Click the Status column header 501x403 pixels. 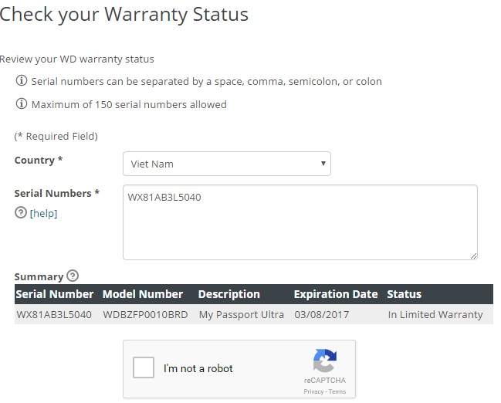405,294
